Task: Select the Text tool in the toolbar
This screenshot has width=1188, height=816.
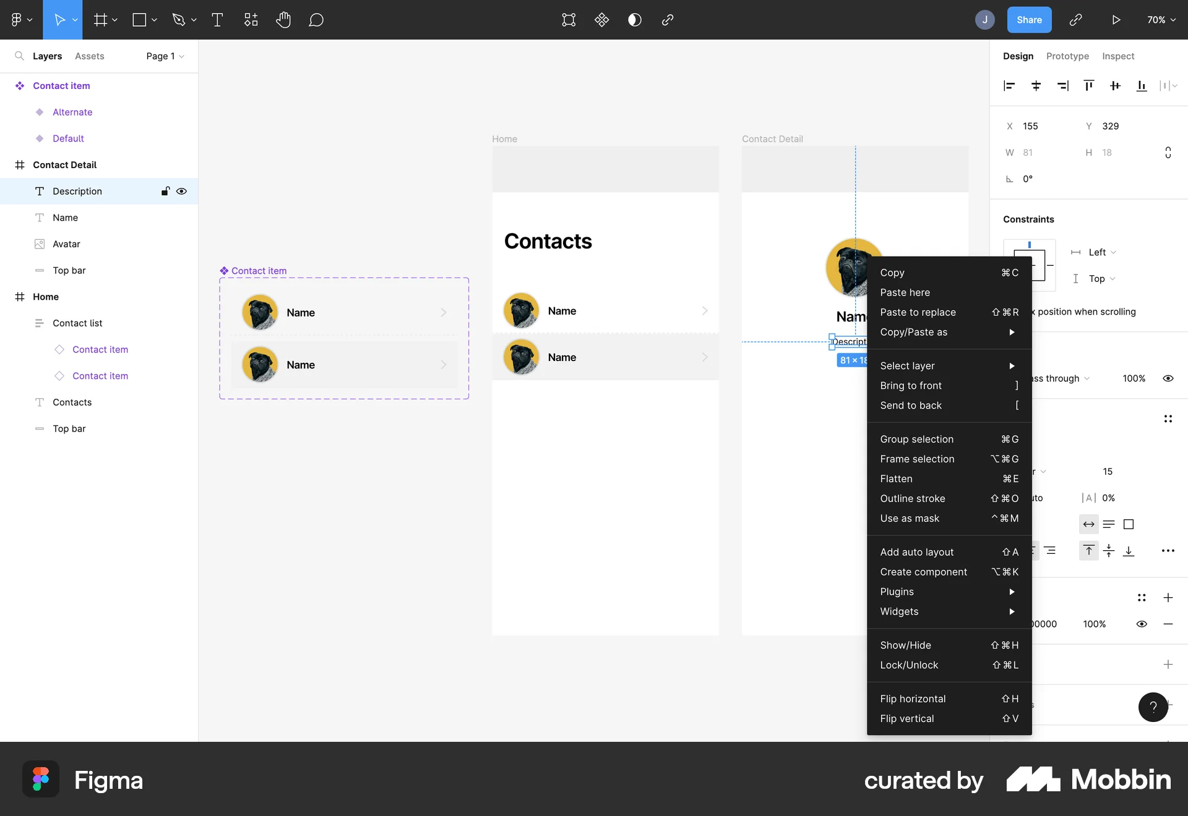Action: pos(217,19)
